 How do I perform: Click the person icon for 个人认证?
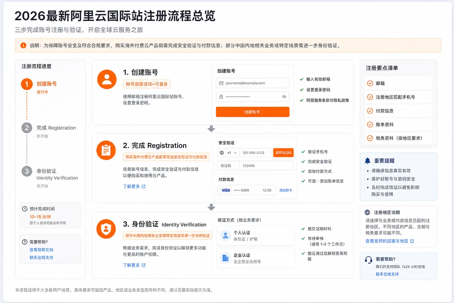pos(225,235)
